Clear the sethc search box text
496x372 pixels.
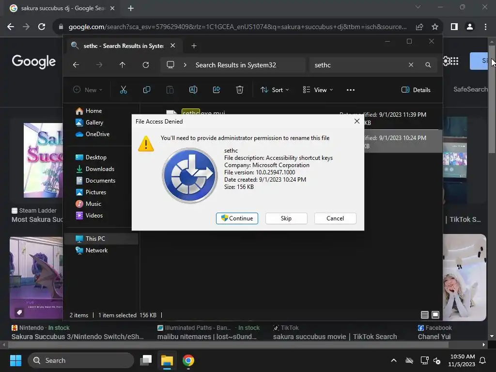pos(411,65)
